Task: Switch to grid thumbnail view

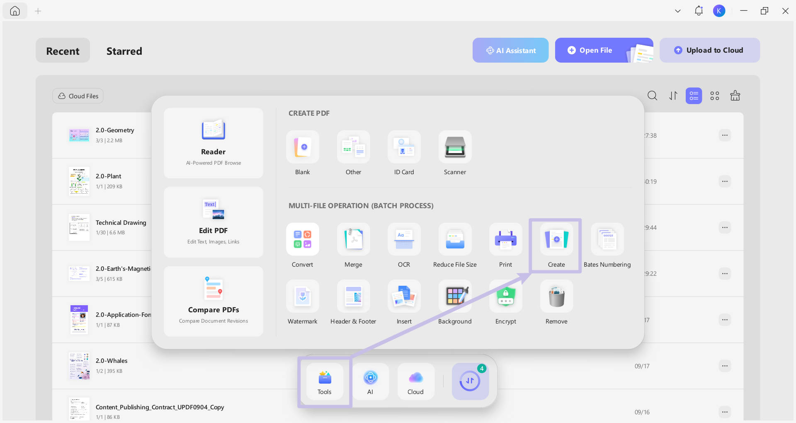Action: [x=715, y=96]
